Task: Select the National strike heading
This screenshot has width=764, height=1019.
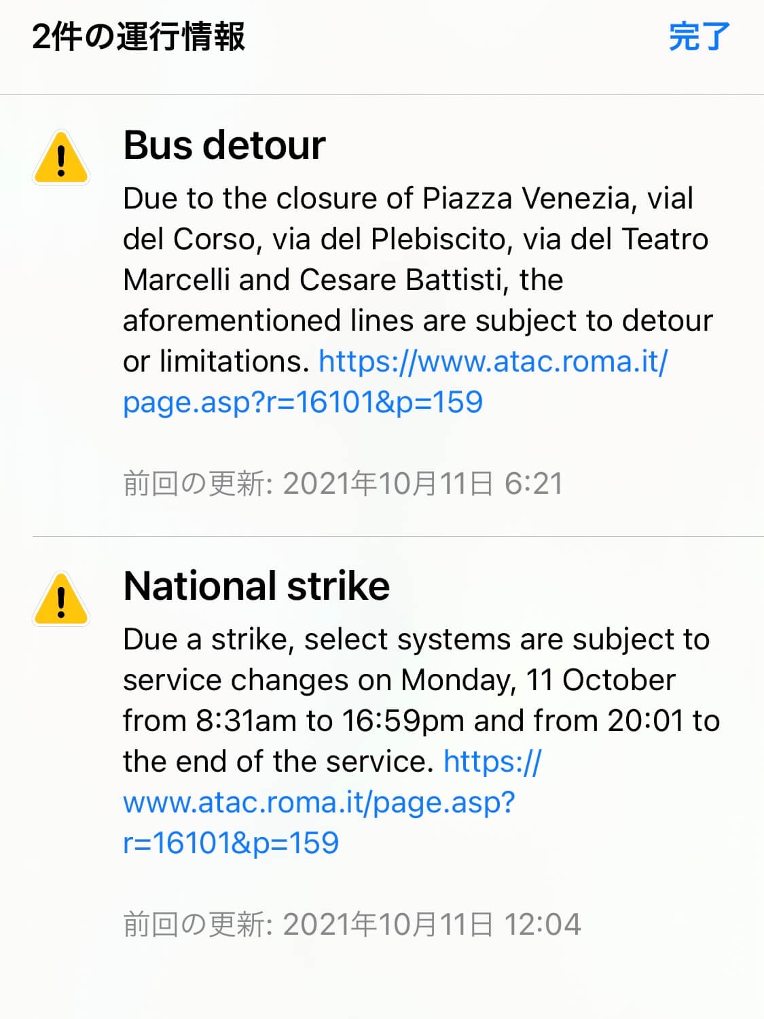Action: tap(257, 586)
